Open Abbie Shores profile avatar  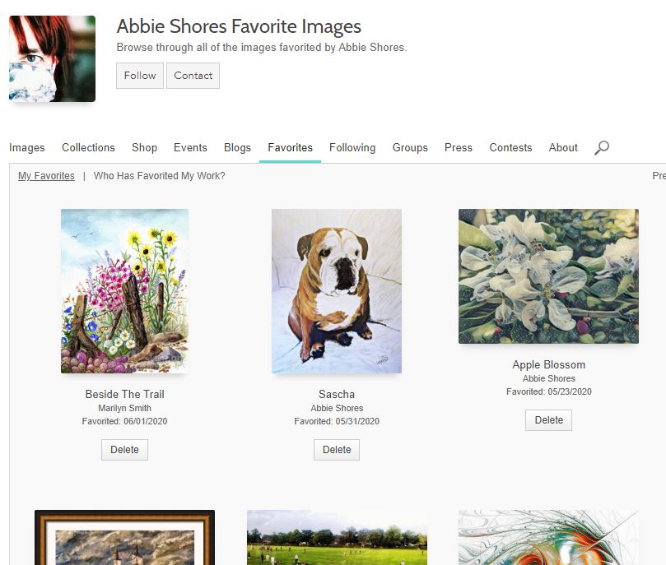(x=52, y=58)
